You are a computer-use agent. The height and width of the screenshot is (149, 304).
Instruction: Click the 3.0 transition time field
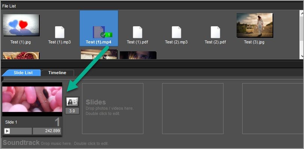72,111
